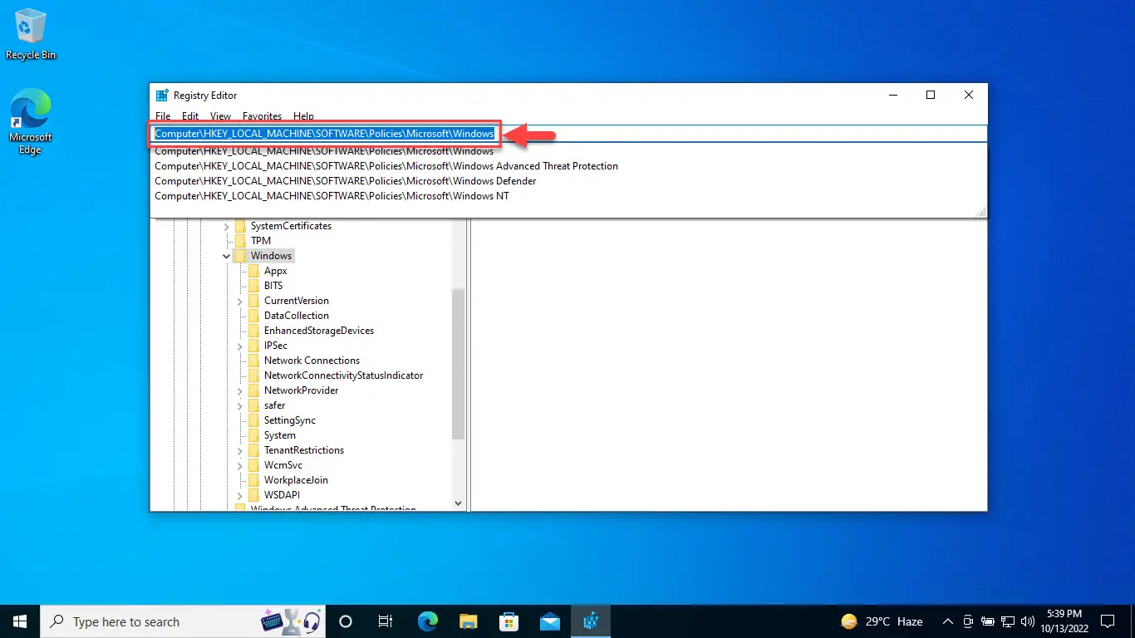
Task: Expand the NetworkProvider key
Action: tap(240, 390)
